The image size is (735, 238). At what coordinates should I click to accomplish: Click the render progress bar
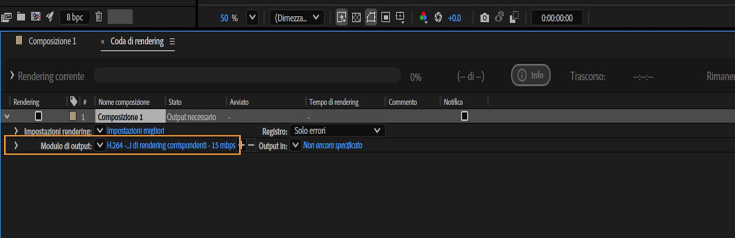(x=247, y=75)
